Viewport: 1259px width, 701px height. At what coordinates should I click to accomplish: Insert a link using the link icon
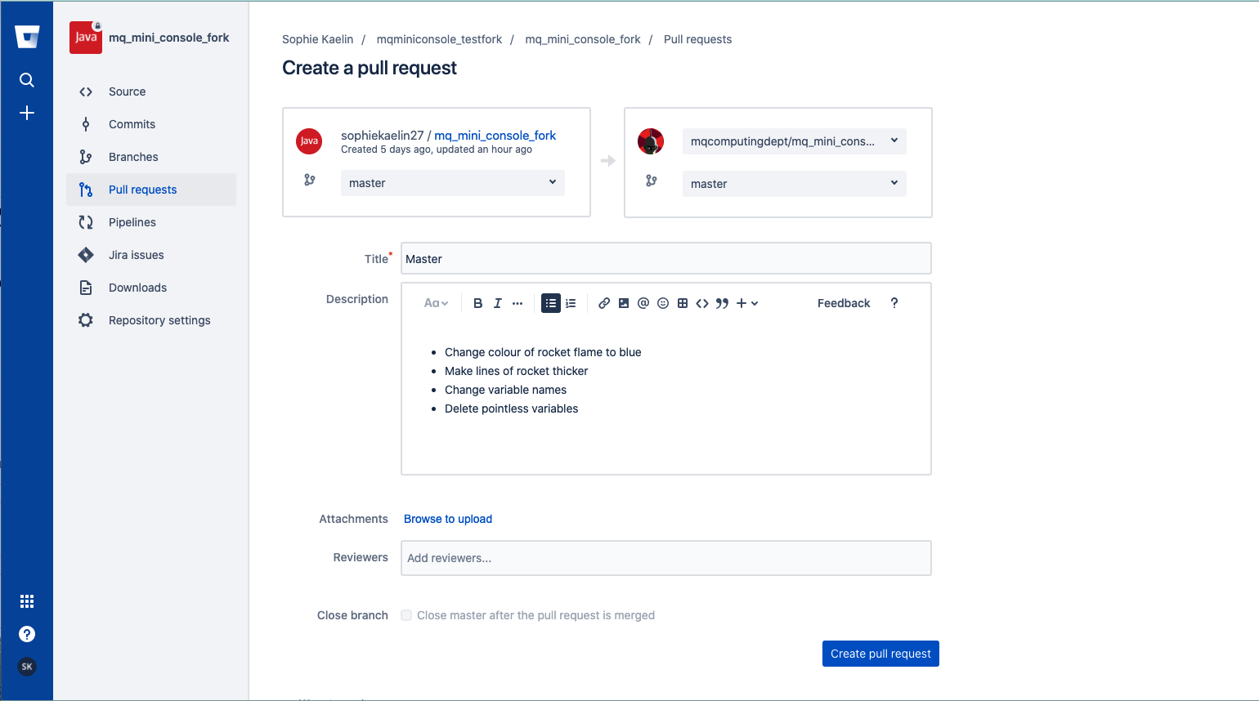(604, 303)
